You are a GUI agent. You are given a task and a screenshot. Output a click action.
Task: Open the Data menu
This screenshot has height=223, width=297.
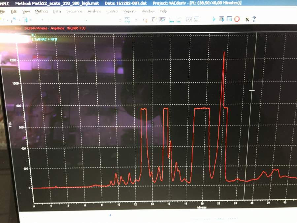[x=57, y=11]
